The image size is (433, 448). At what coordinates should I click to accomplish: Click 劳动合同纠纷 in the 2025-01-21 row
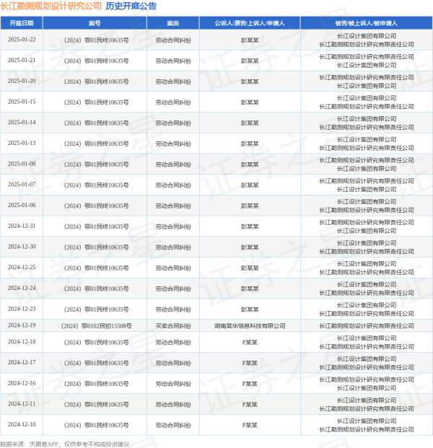(173, 61)
